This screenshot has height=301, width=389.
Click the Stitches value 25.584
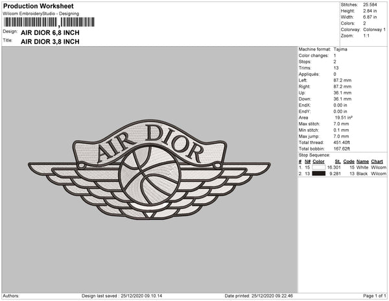(x=370, y=5)
